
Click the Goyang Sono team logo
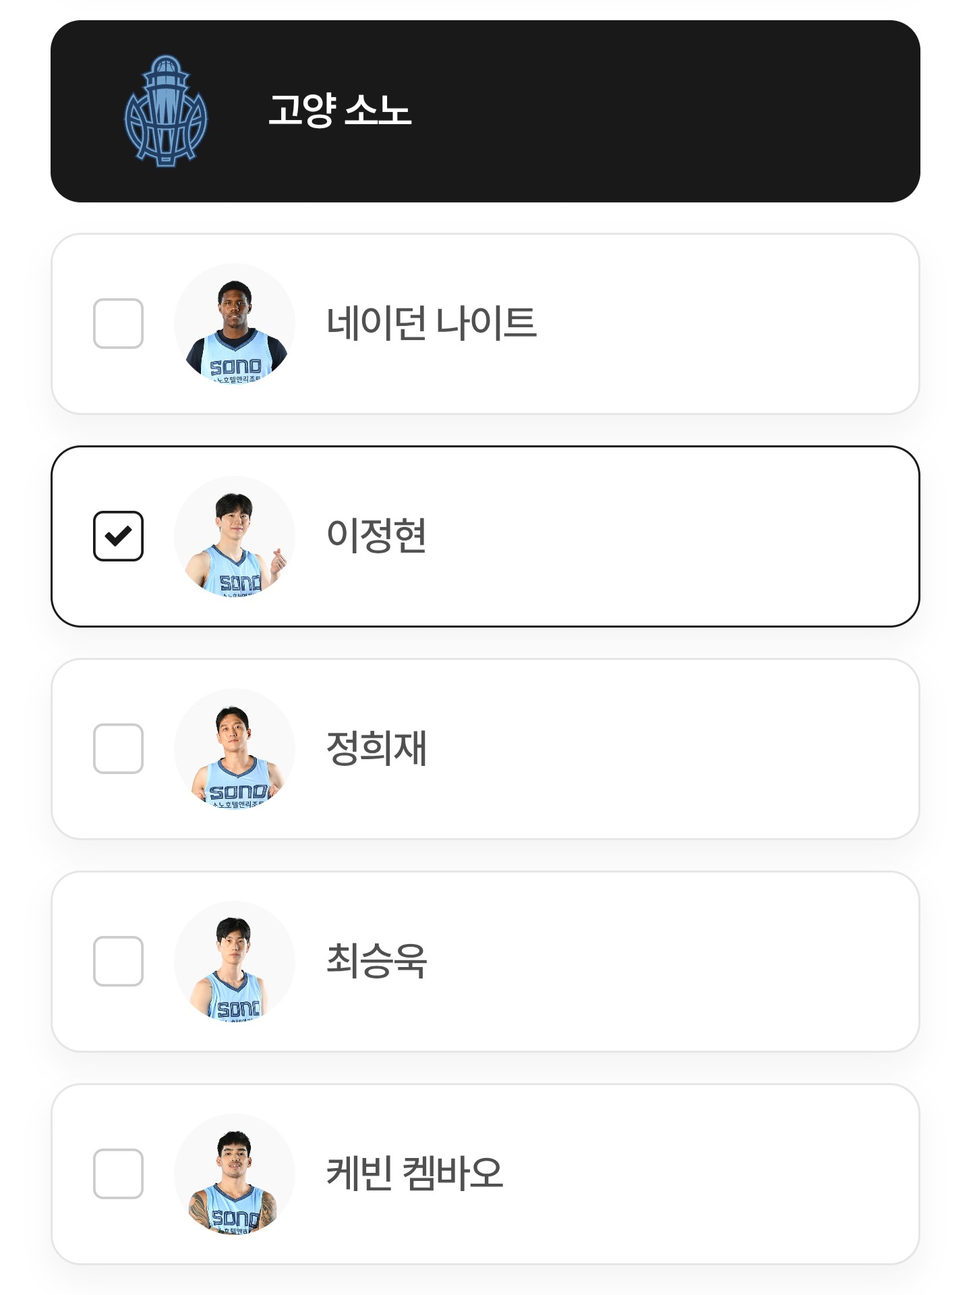point(166,111)
